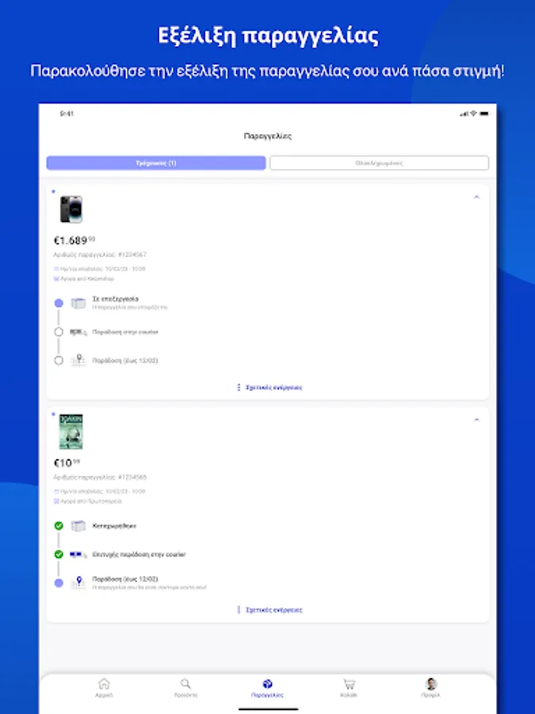Screen dimensions: 535x714
Task: Tap the box icon in €10 order
Action: (78, 526)
